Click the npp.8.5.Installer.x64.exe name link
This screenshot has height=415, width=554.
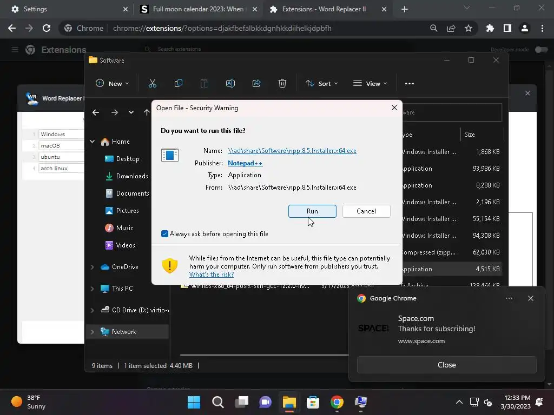[x=292, y=151]
